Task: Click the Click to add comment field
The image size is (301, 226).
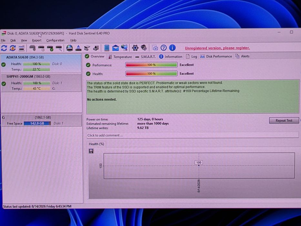Action: tap(193, 135)
